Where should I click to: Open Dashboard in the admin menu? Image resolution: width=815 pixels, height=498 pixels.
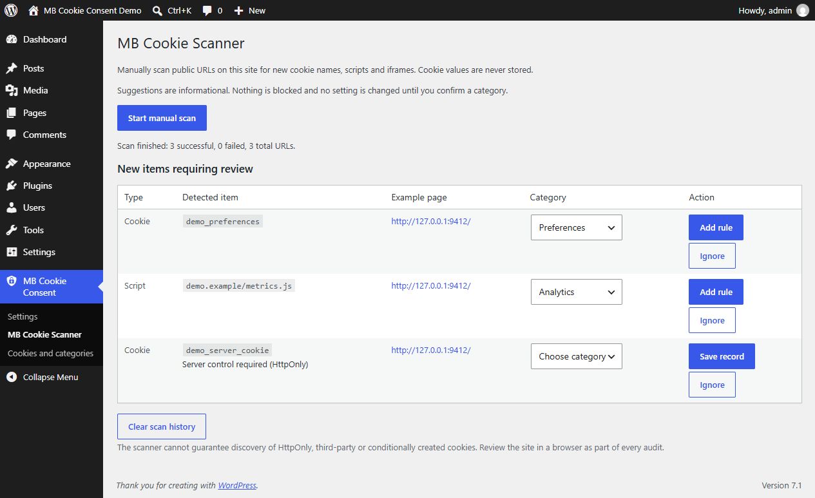pyautogui.click(x=52, y=39)
